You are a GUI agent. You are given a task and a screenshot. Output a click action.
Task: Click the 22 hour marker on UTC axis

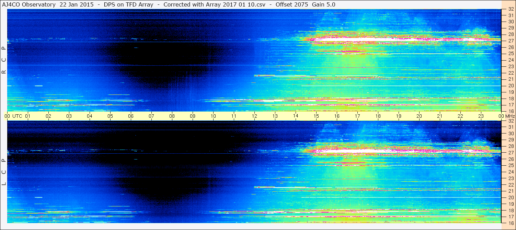[460, 116]
